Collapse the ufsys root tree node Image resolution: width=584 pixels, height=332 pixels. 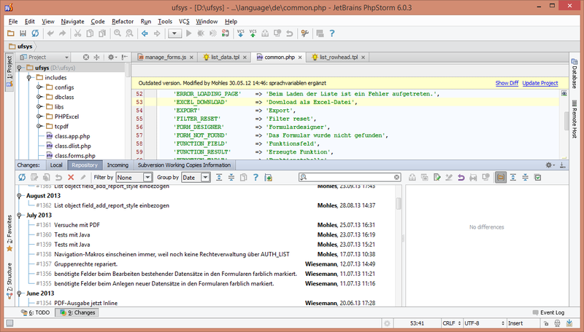click(x=19, y=68)
